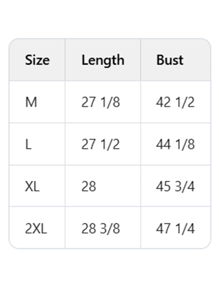Click the border line between M and L rows
The image size is (219, 288).
tap(109, 123)
